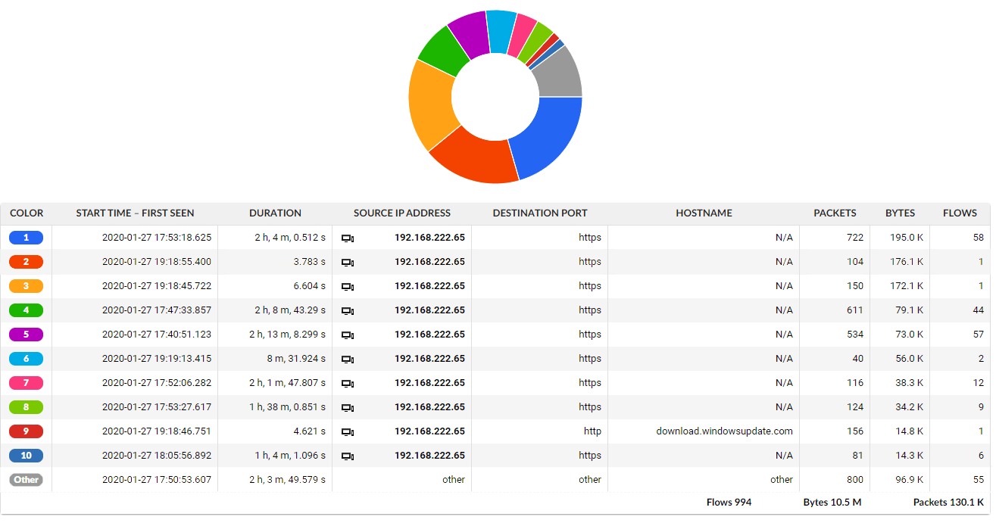
Task: Click source IP 192.168.222.65 in row 3
Action: pyautogui.click(x=429, y=286)
